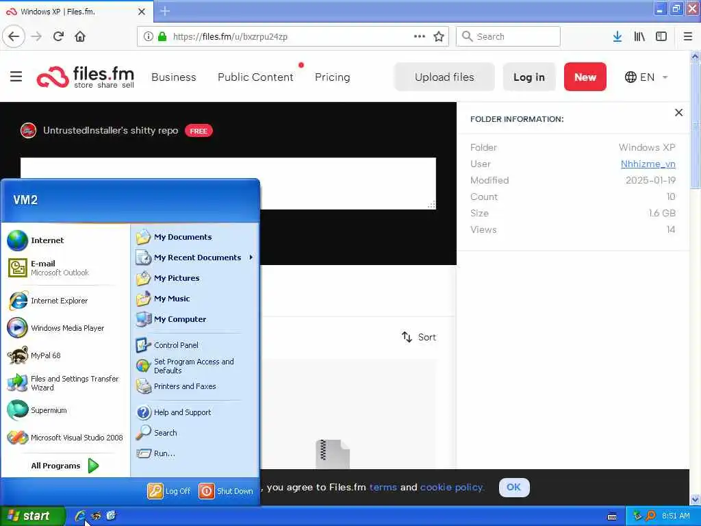Image resolution: width=701 pixels, height=526 pixels.
Task: Open the Firefox hamburger menu
Action: coord(687,36)
